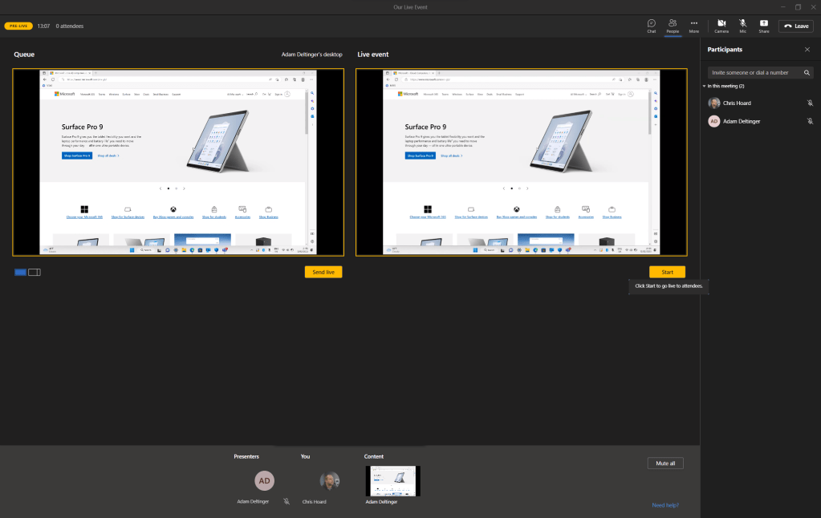Viewport: 821px width, 518px height.
Task: Click the Adam Deltinger presenter avatar
Action: pos(264,480)
